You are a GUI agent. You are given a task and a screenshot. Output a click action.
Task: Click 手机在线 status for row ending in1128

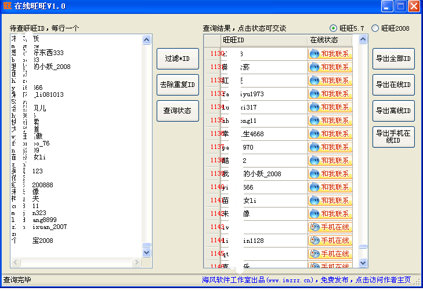(x=330, y=241)
